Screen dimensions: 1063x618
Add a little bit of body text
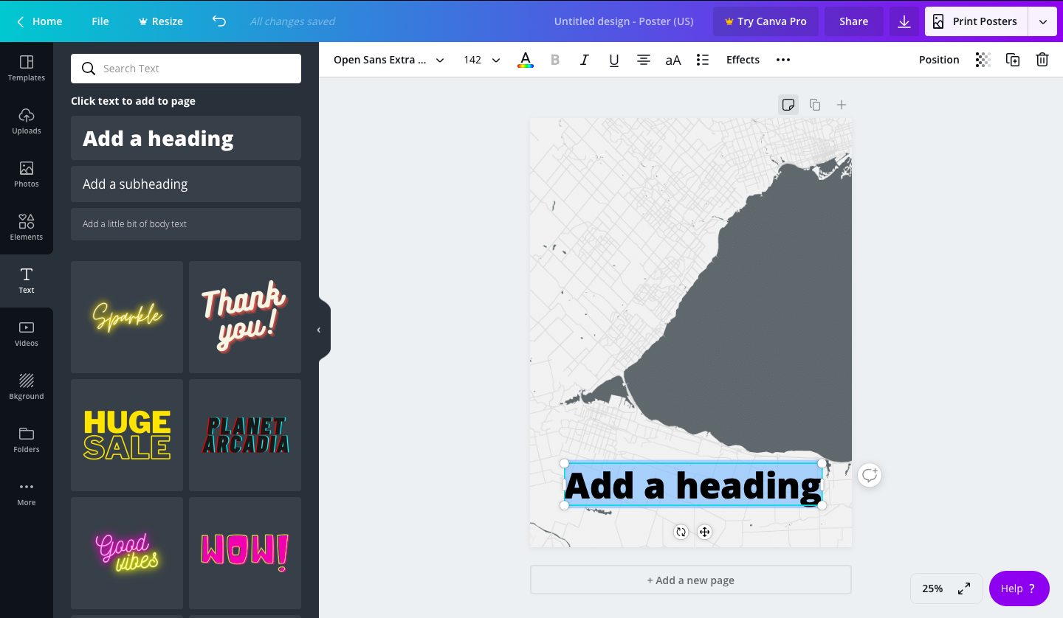click(186, 223)
